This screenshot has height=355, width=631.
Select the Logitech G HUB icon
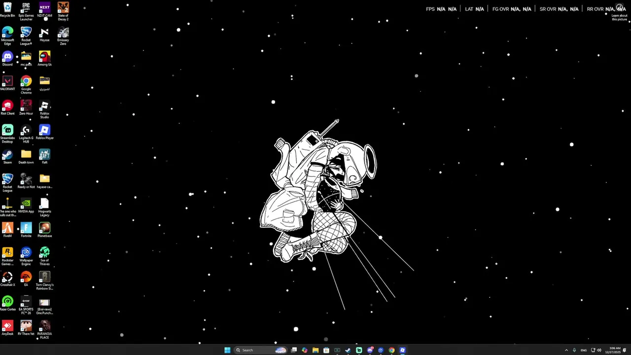point(26,134)
